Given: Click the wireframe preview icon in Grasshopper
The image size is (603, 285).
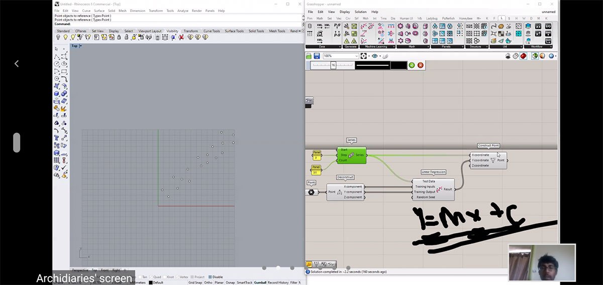Looking at the screenshot, I should click(x=516, y=56).
